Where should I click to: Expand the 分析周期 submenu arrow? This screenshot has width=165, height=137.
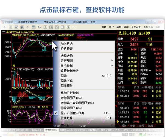[112, 61]
